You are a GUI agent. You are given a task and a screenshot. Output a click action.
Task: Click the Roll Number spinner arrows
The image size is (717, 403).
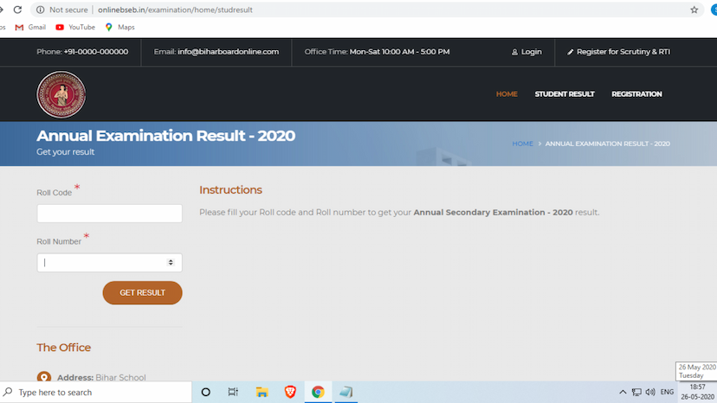tap(171, 262)
